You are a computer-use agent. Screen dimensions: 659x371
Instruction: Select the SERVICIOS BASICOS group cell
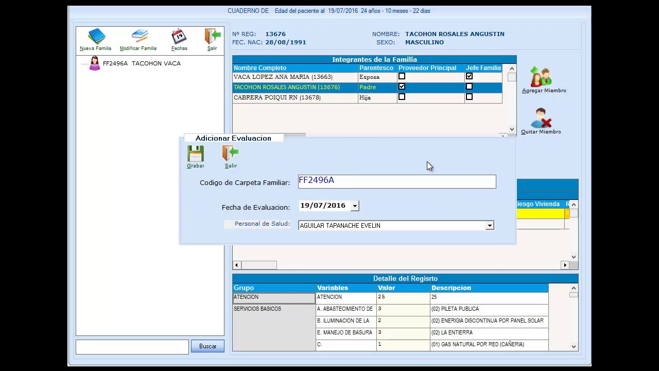click(x=274, y=327)
